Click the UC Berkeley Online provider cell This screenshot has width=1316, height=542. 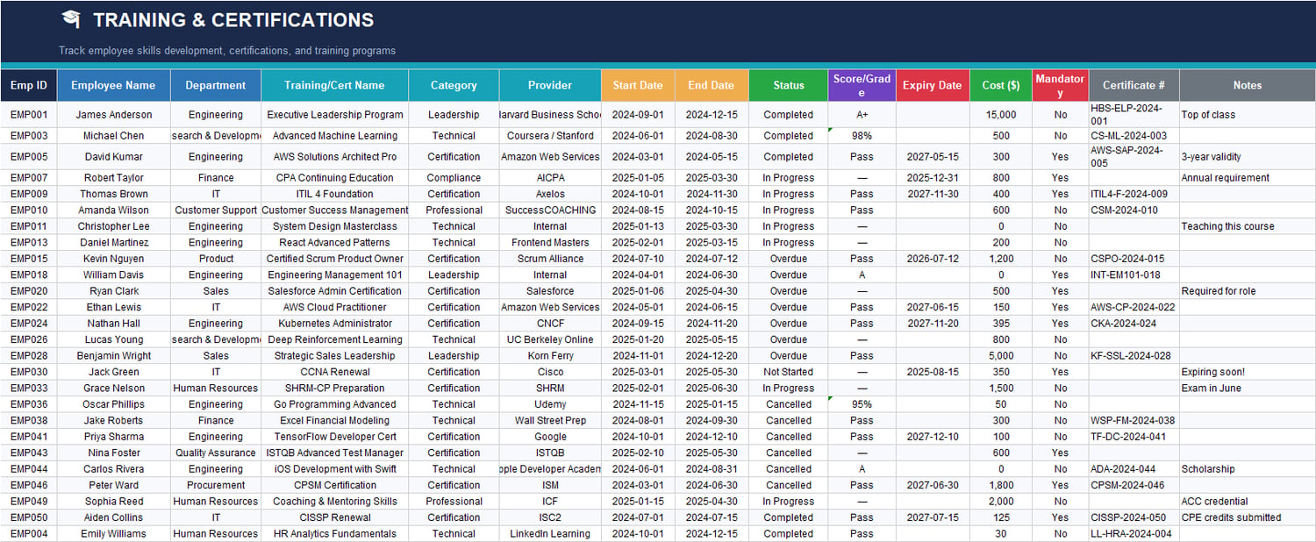550,339
